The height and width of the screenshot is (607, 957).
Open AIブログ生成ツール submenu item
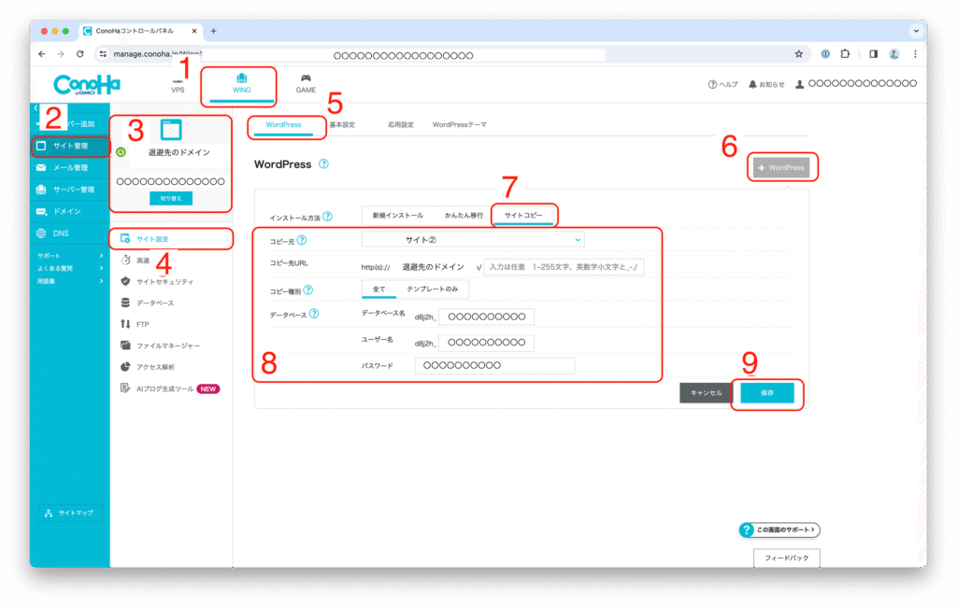(x=171, y=388)
